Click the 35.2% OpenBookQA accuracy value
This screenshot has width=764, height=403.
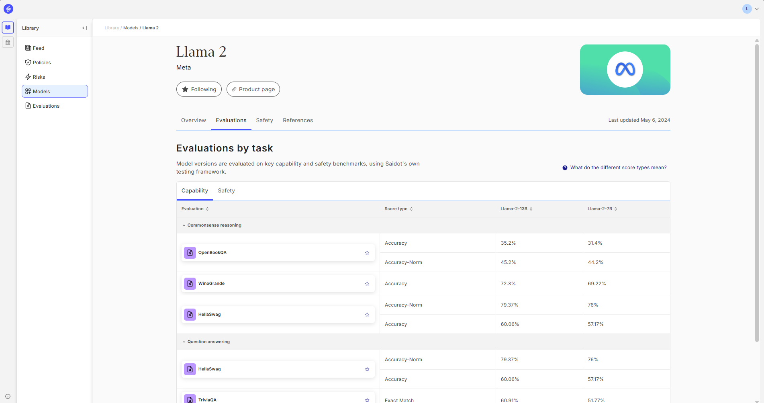508,243
